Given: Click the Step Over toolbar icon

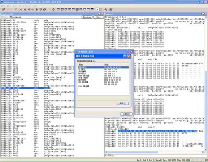Looking at the screenshot, I should 41,10.
